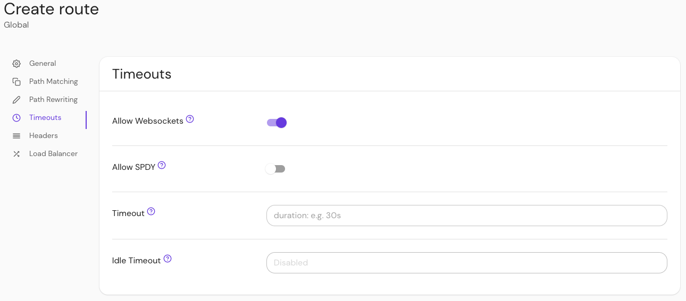686x301 pixels.
Task: Open help for Allow SPDY
Action: point(162,165)
